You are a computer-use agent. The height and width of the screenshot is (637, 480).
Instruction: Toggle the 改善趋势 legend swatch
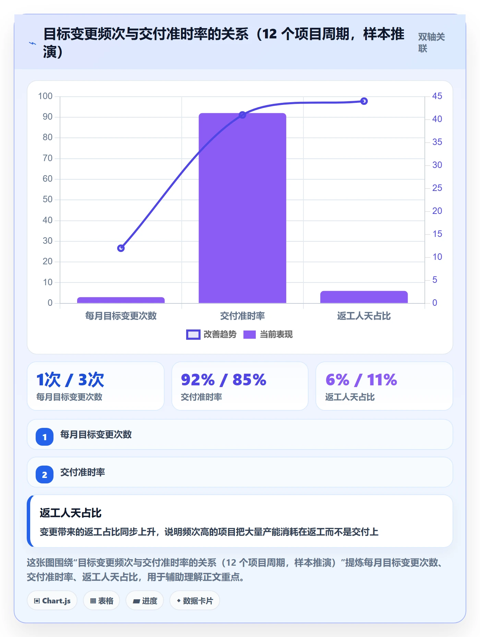(193, 335)
